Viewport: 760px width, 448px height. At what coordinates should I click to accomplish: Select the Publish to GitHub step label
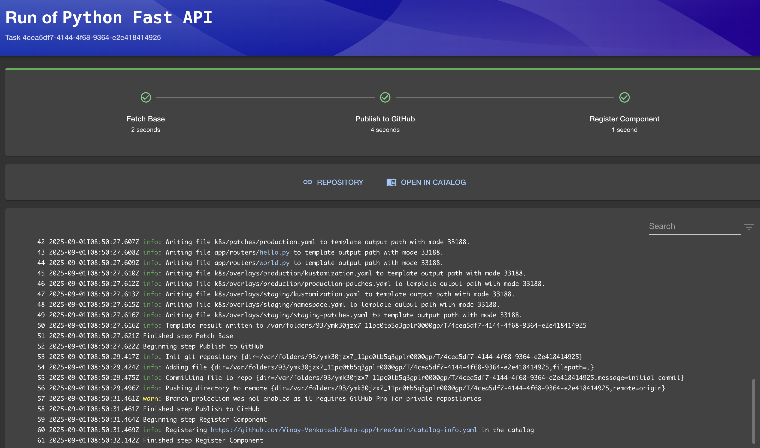(385, 119)
